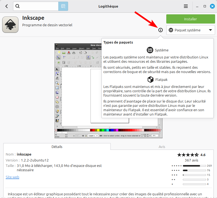Click the three-star rating bar showing 15
This screenshot has width=217, height=198.
tap(194, 175)
